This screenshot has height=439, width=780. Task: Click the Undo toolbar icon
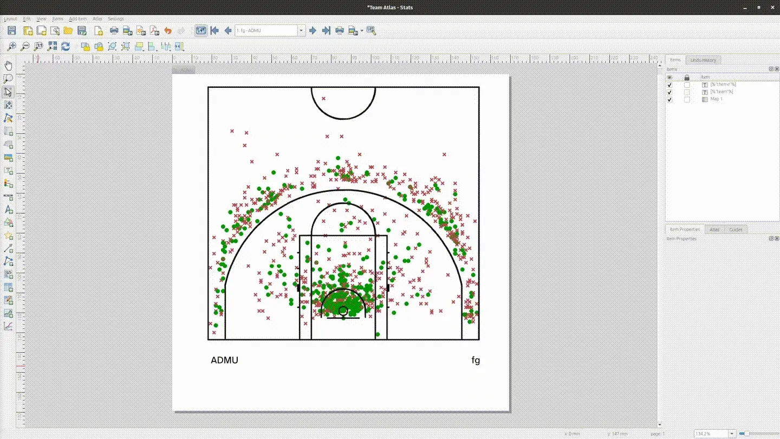[x=168, y=30]
